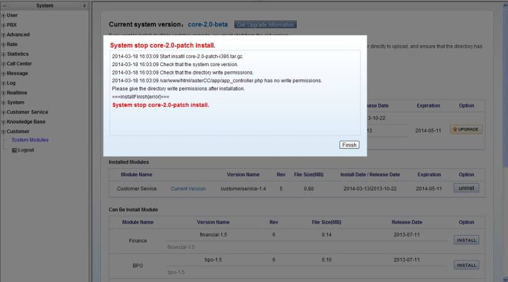
Task: Uninstall the Customer Service module
Action: click(466, 188)
